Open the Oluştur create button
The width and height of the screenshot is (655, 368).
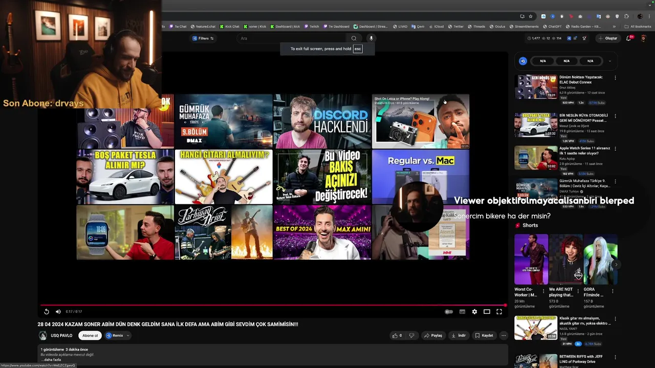click(x=608, y=38)
